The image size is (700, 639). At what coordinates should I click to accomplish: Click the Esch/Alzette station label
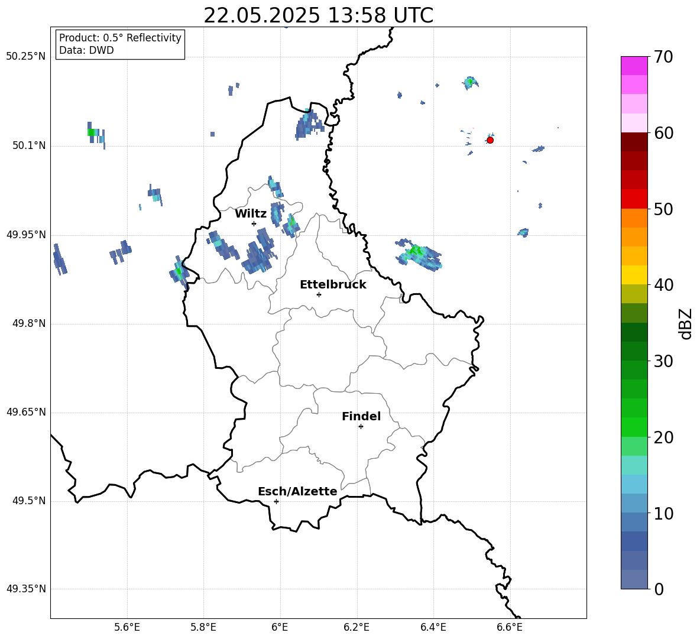coord(297,491)
